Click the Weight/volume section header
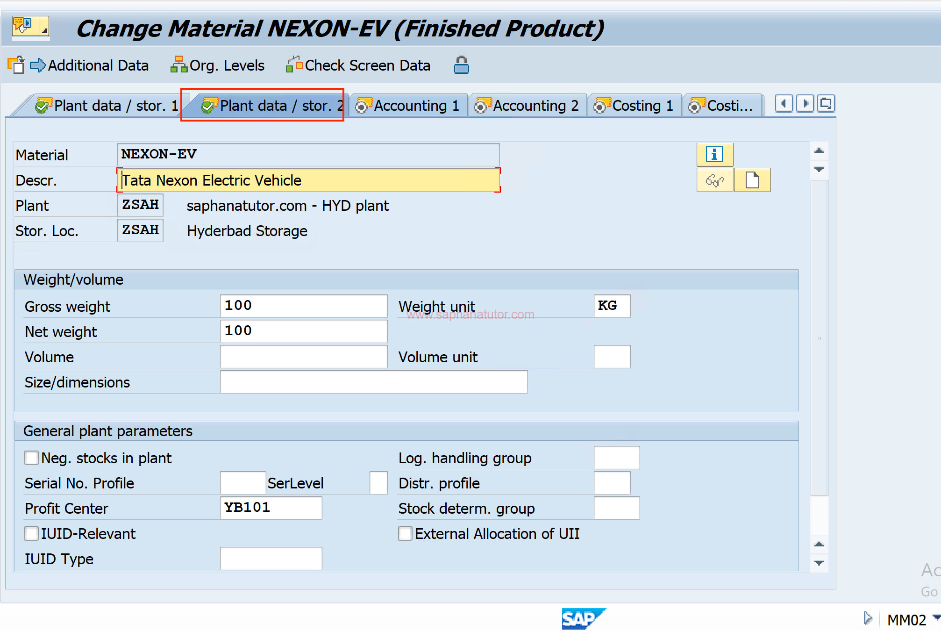 [406, 280]
